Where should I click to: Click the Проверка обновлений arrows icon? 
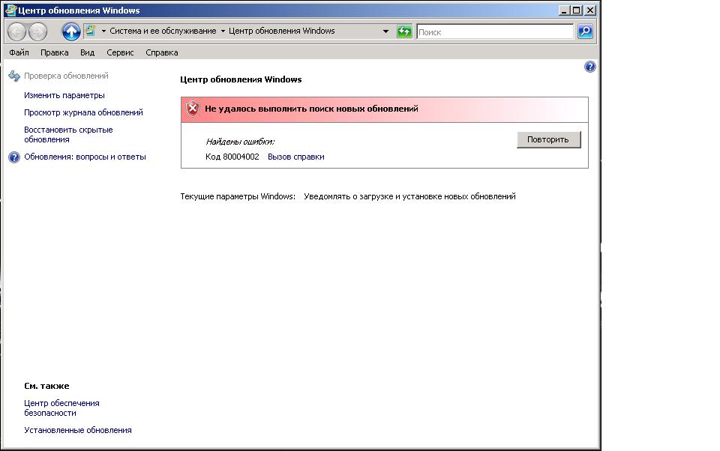tap(14, 76)
